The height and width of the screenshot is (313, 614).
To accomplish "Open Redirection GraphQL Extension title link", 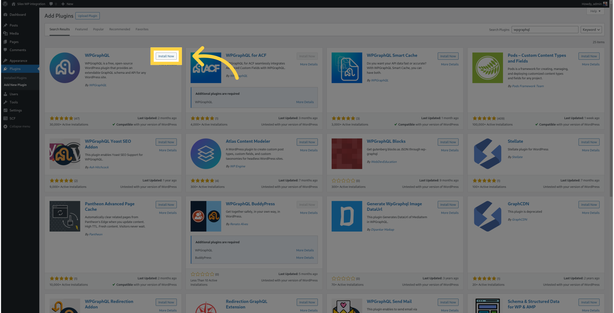I will (247, 304).
